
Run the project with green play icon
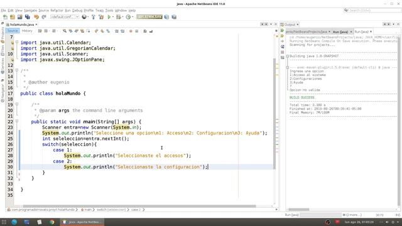pyautogui.click(x=109, y=17)
